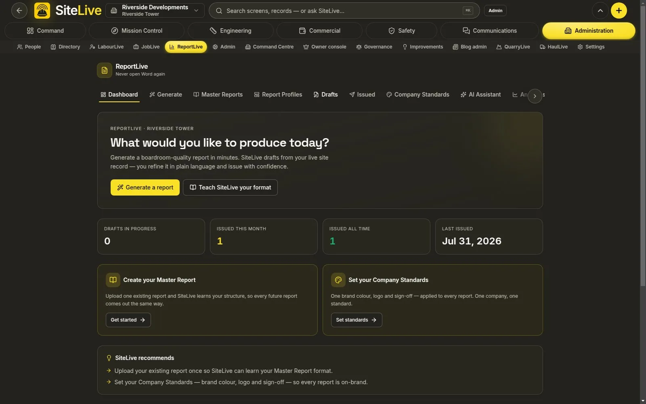Click the search screens and records field
This screenshot has width=646, height=404.
pyautogui.click(x=344, y=11)
